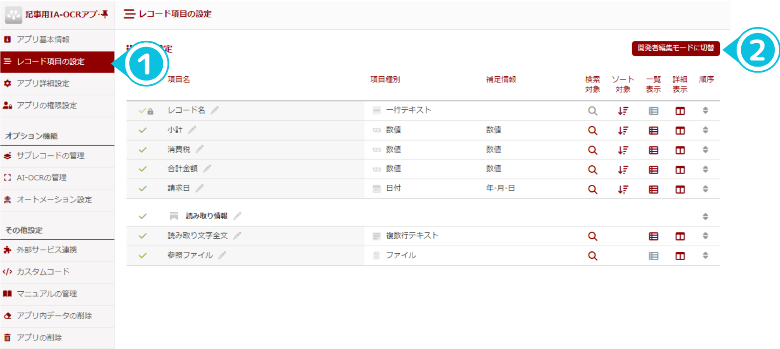Viewport: 780px width, 349px height.
Task: Toggle the sort target icon for the 小計 row
Action: point(623,130)
